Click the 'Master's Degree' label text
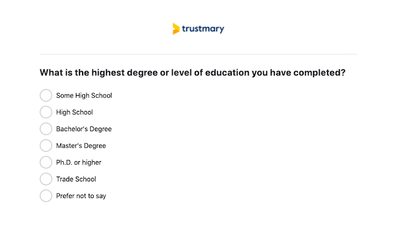The width and height of the screenshot is (398, 225). [81, 146]
